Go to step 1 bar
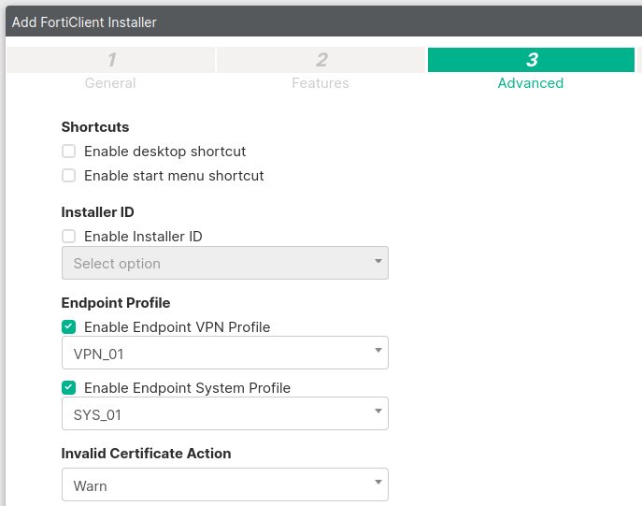This screenshot has width=642, height=506. click(110, 60)
